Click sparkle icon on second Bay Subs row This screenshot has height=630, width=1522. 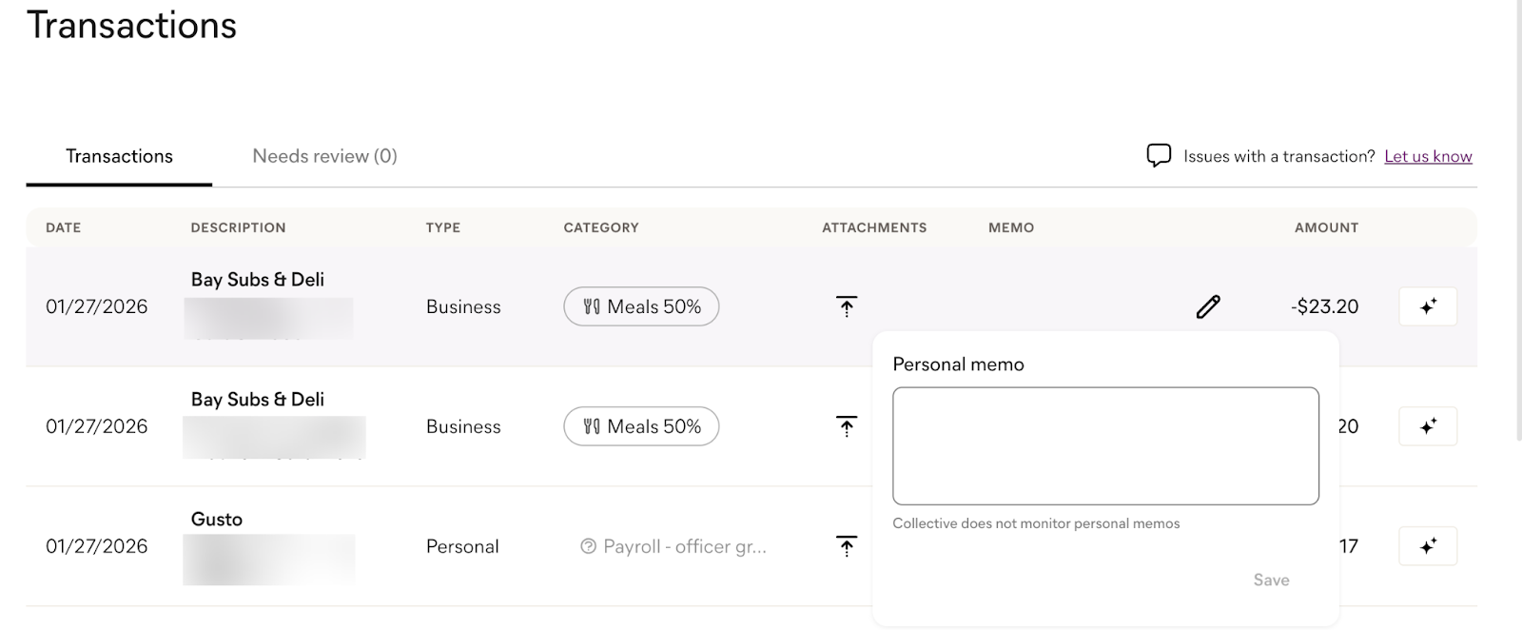tap(1428, 426)
